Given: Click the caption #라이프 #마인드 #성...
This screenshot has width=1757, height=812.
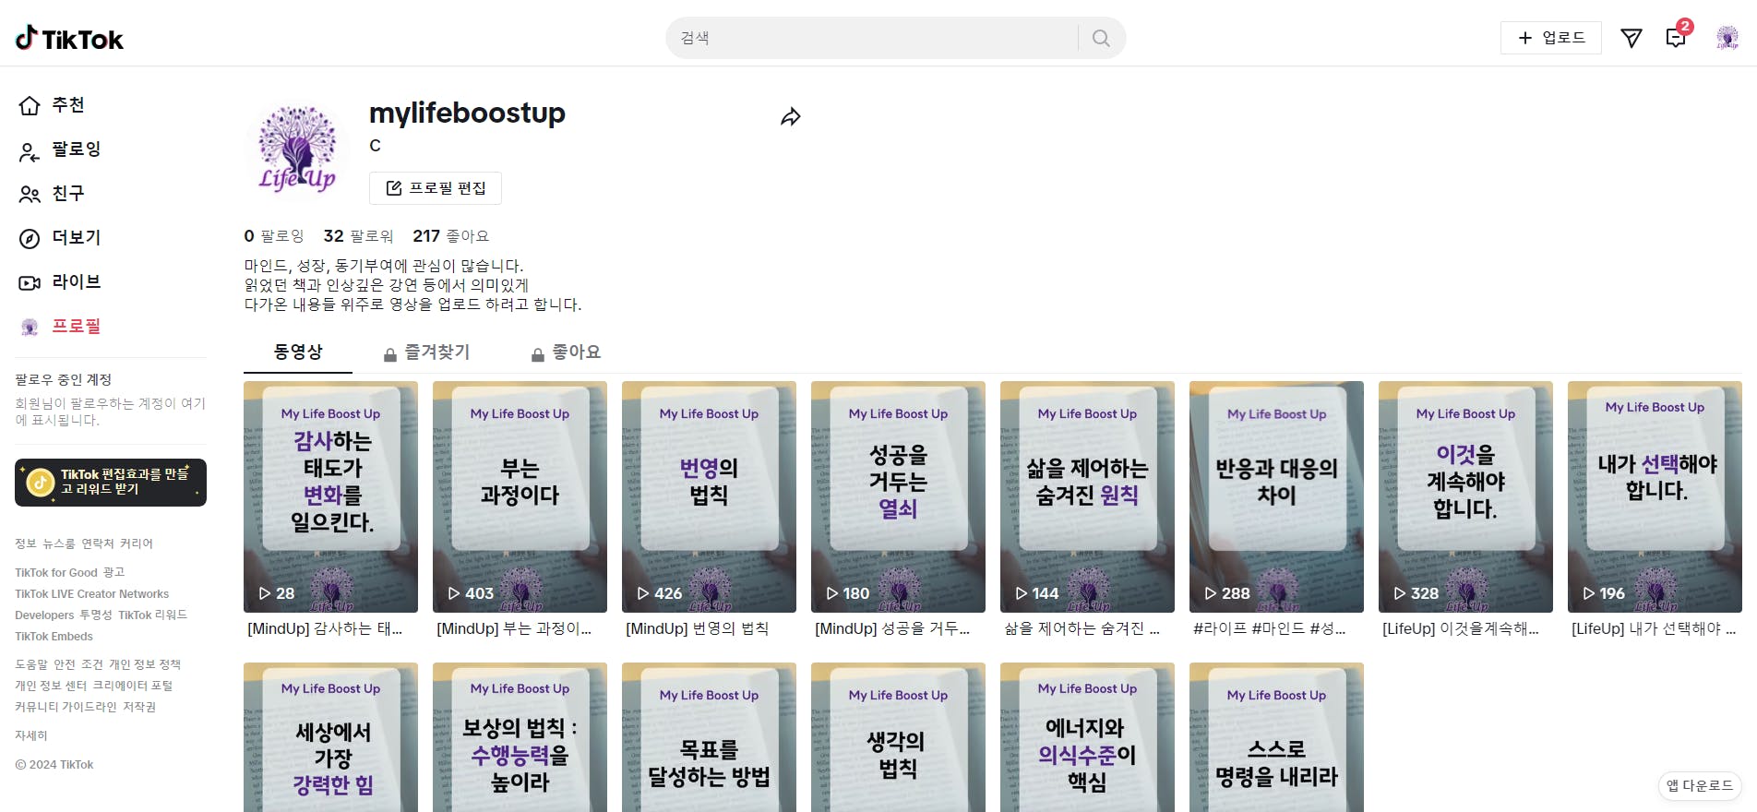Looking at the screenshot, I should click(x=1270, y=629).
